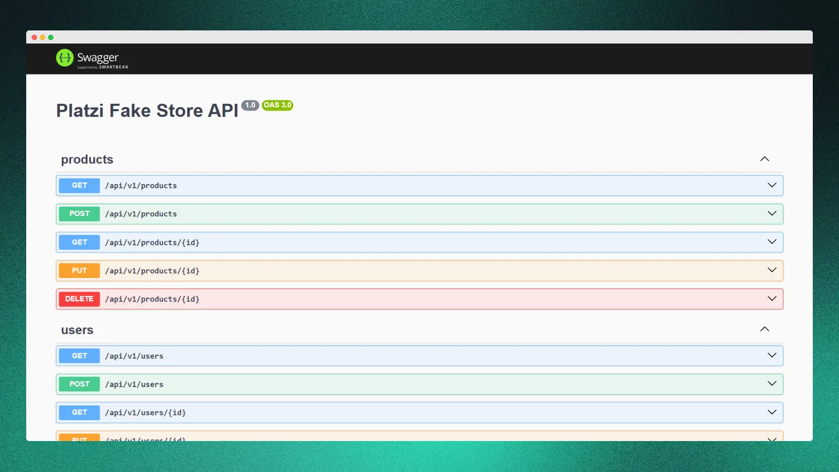Expand PUT /api/v1/products/{id} row arrow
The image size is (839, 472).
coord(772,270)
